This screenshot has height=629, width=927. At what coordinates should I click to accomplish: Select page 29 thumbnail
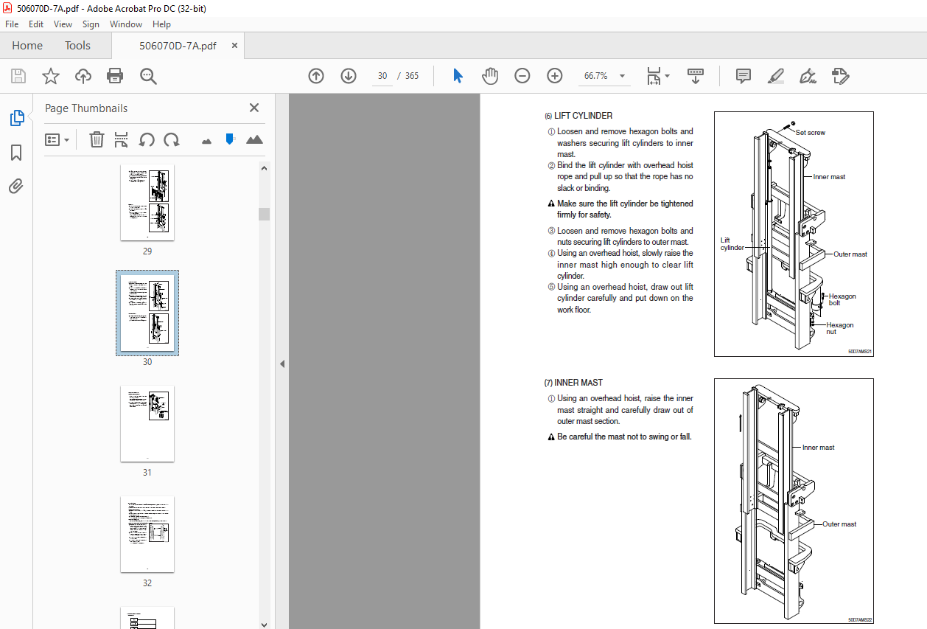coord(147,202)
